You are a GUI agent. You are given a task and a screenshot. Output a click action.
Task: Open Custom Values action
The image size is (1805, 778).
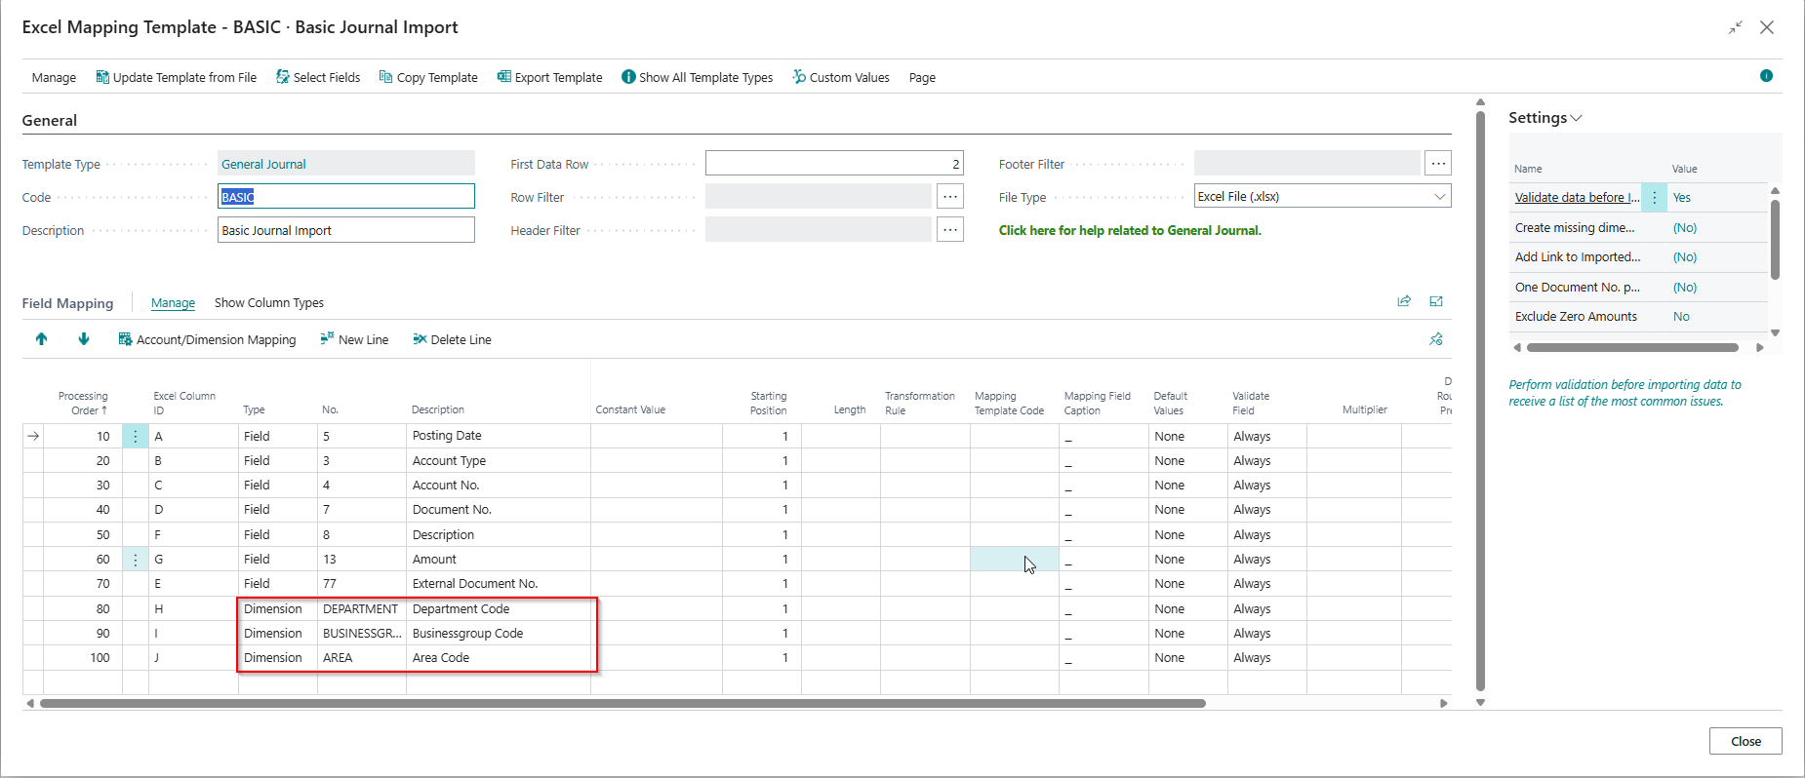coord(841,77)
